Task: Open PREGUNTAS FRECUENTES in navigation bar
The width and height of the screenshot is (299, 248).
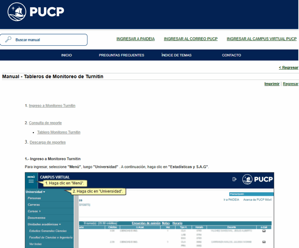Action: tap(121, 55)
